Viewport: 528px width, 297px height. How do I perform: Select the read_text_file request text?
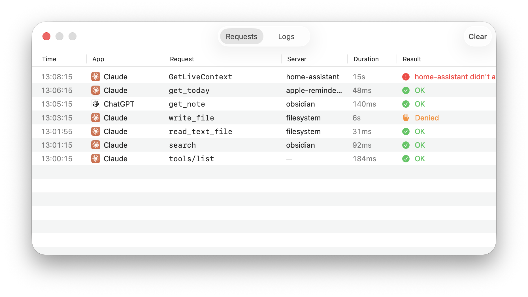200,131
